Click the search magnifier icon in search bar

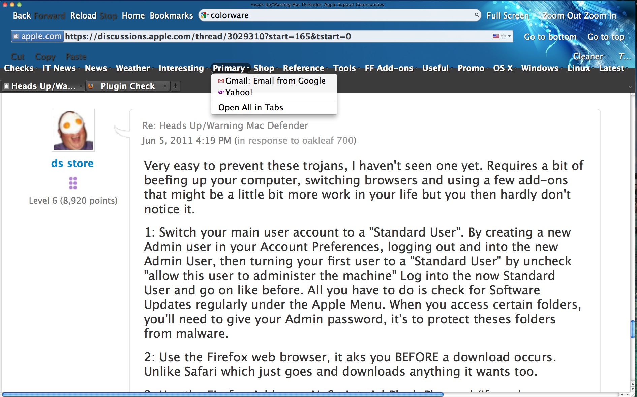[x=477, y=15]
